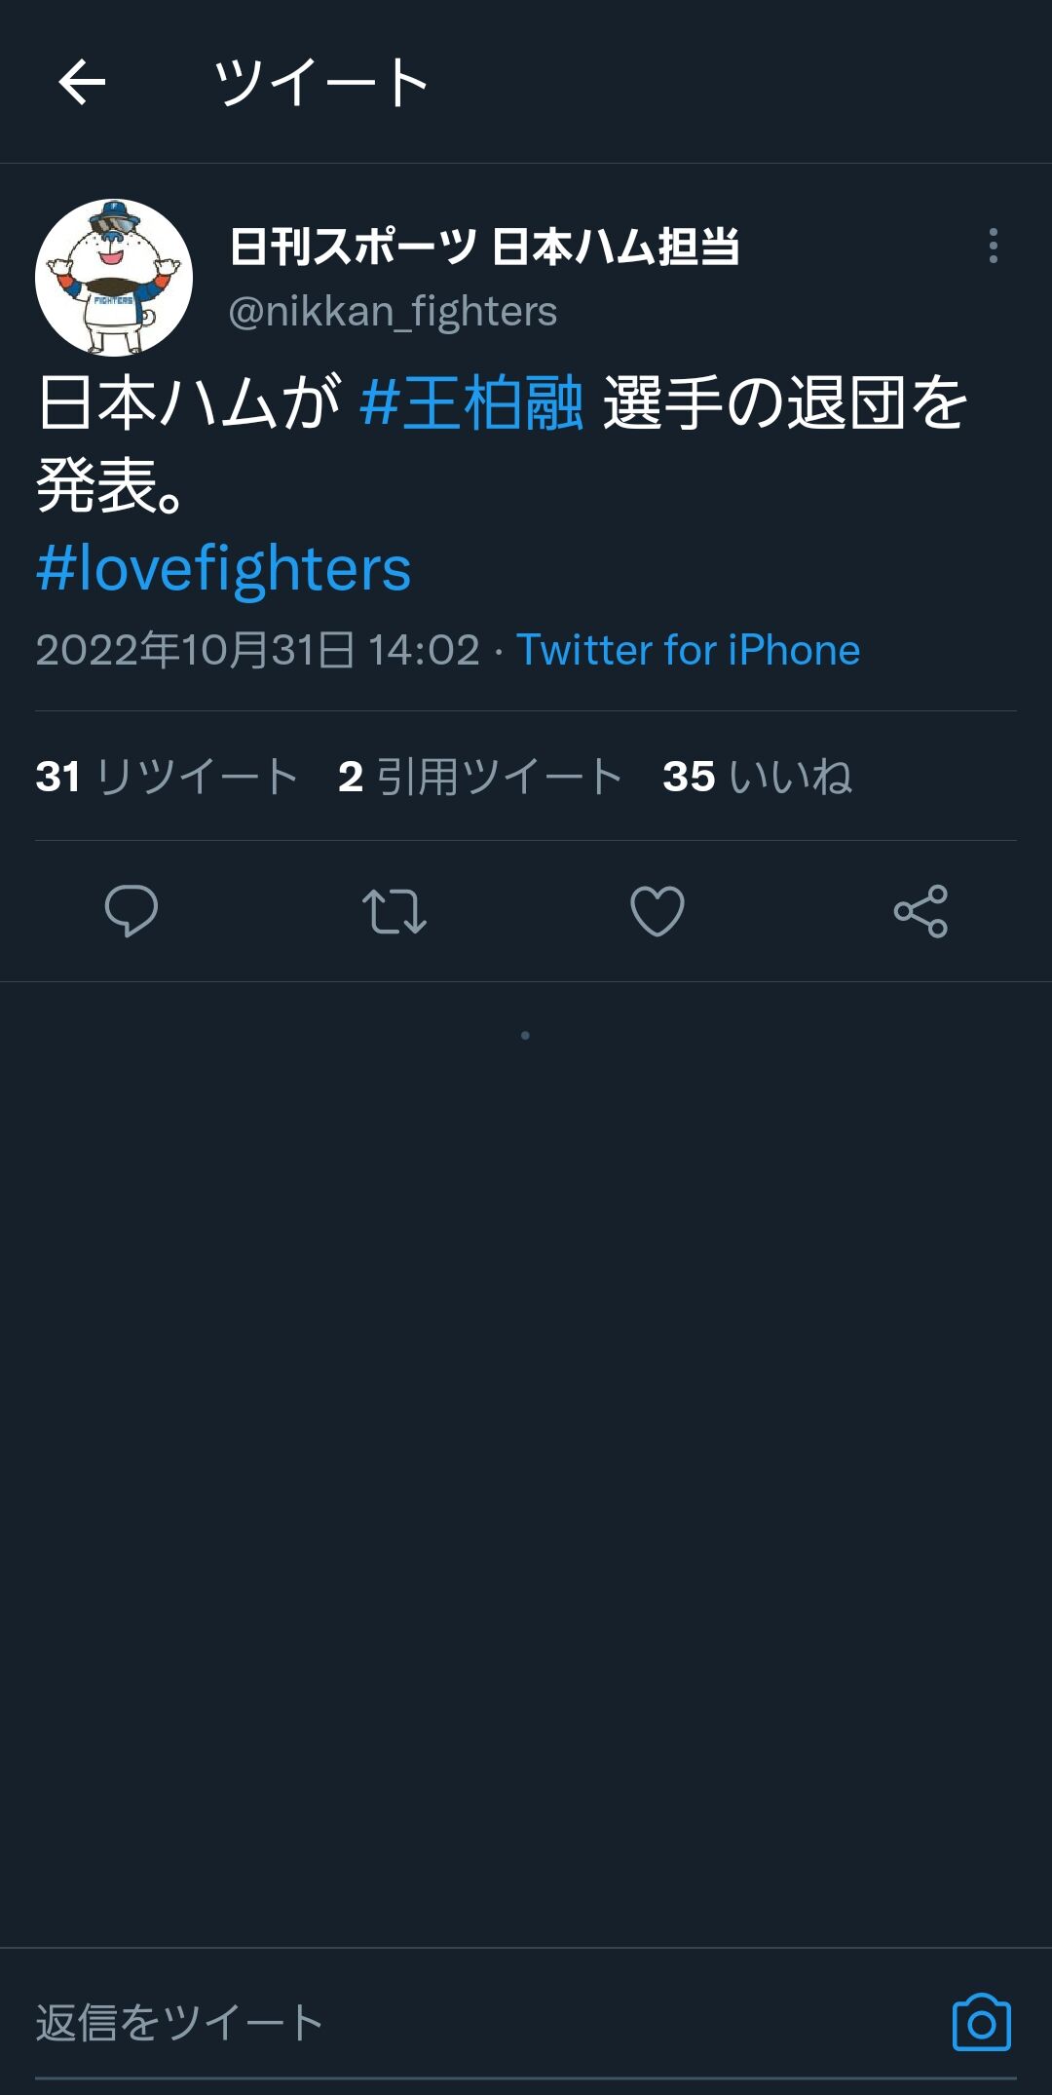Image resolution: width=1052 pixels, height=2095 pixels.
Task: Tap the 返信をツイート reply field
Action: pyautogui.click(x=487, y=2023)
